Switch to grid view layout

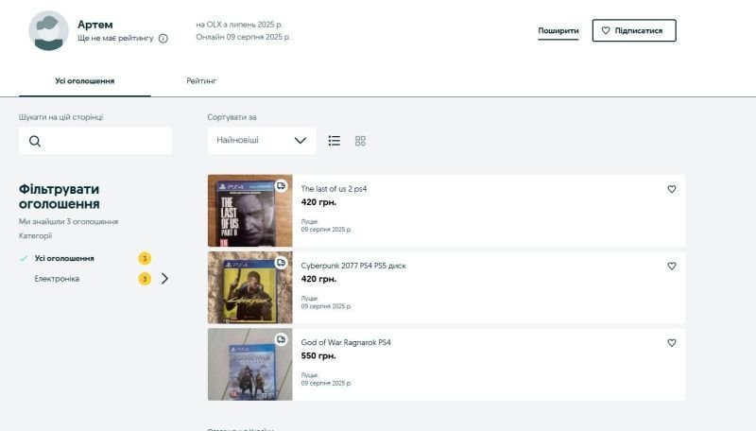(x=360, y=141)
